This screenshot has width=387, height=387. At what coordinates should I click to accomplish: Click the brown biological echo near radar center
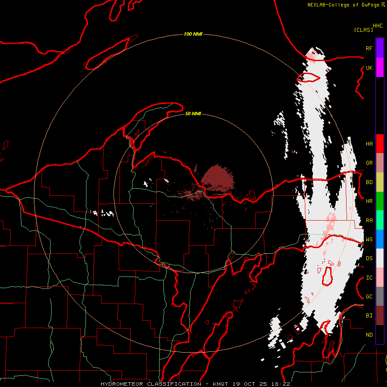(218, 178)
